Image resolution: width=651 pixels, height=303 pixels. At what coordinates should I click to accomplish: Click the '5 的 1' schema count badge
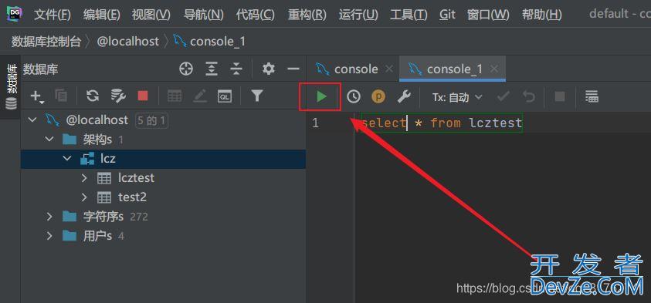(151, 120)
